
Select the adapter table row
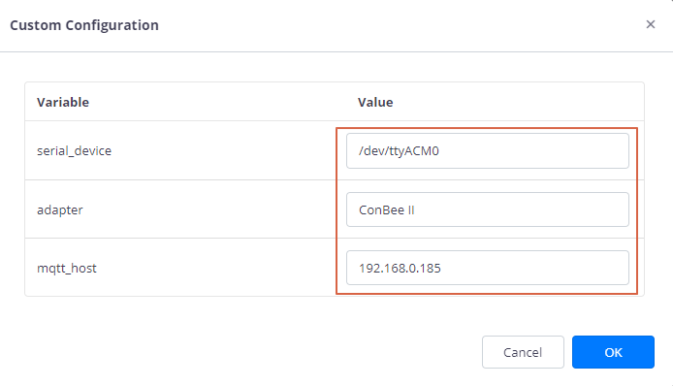(335, 209)
